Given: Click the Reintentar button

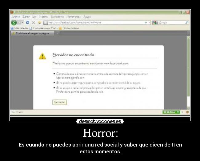Looking at the screenshot, I should (60, 102).
